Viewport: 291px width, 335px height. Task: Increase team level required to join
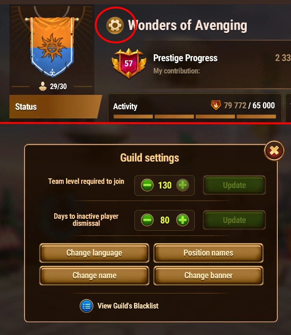(183, 185)
